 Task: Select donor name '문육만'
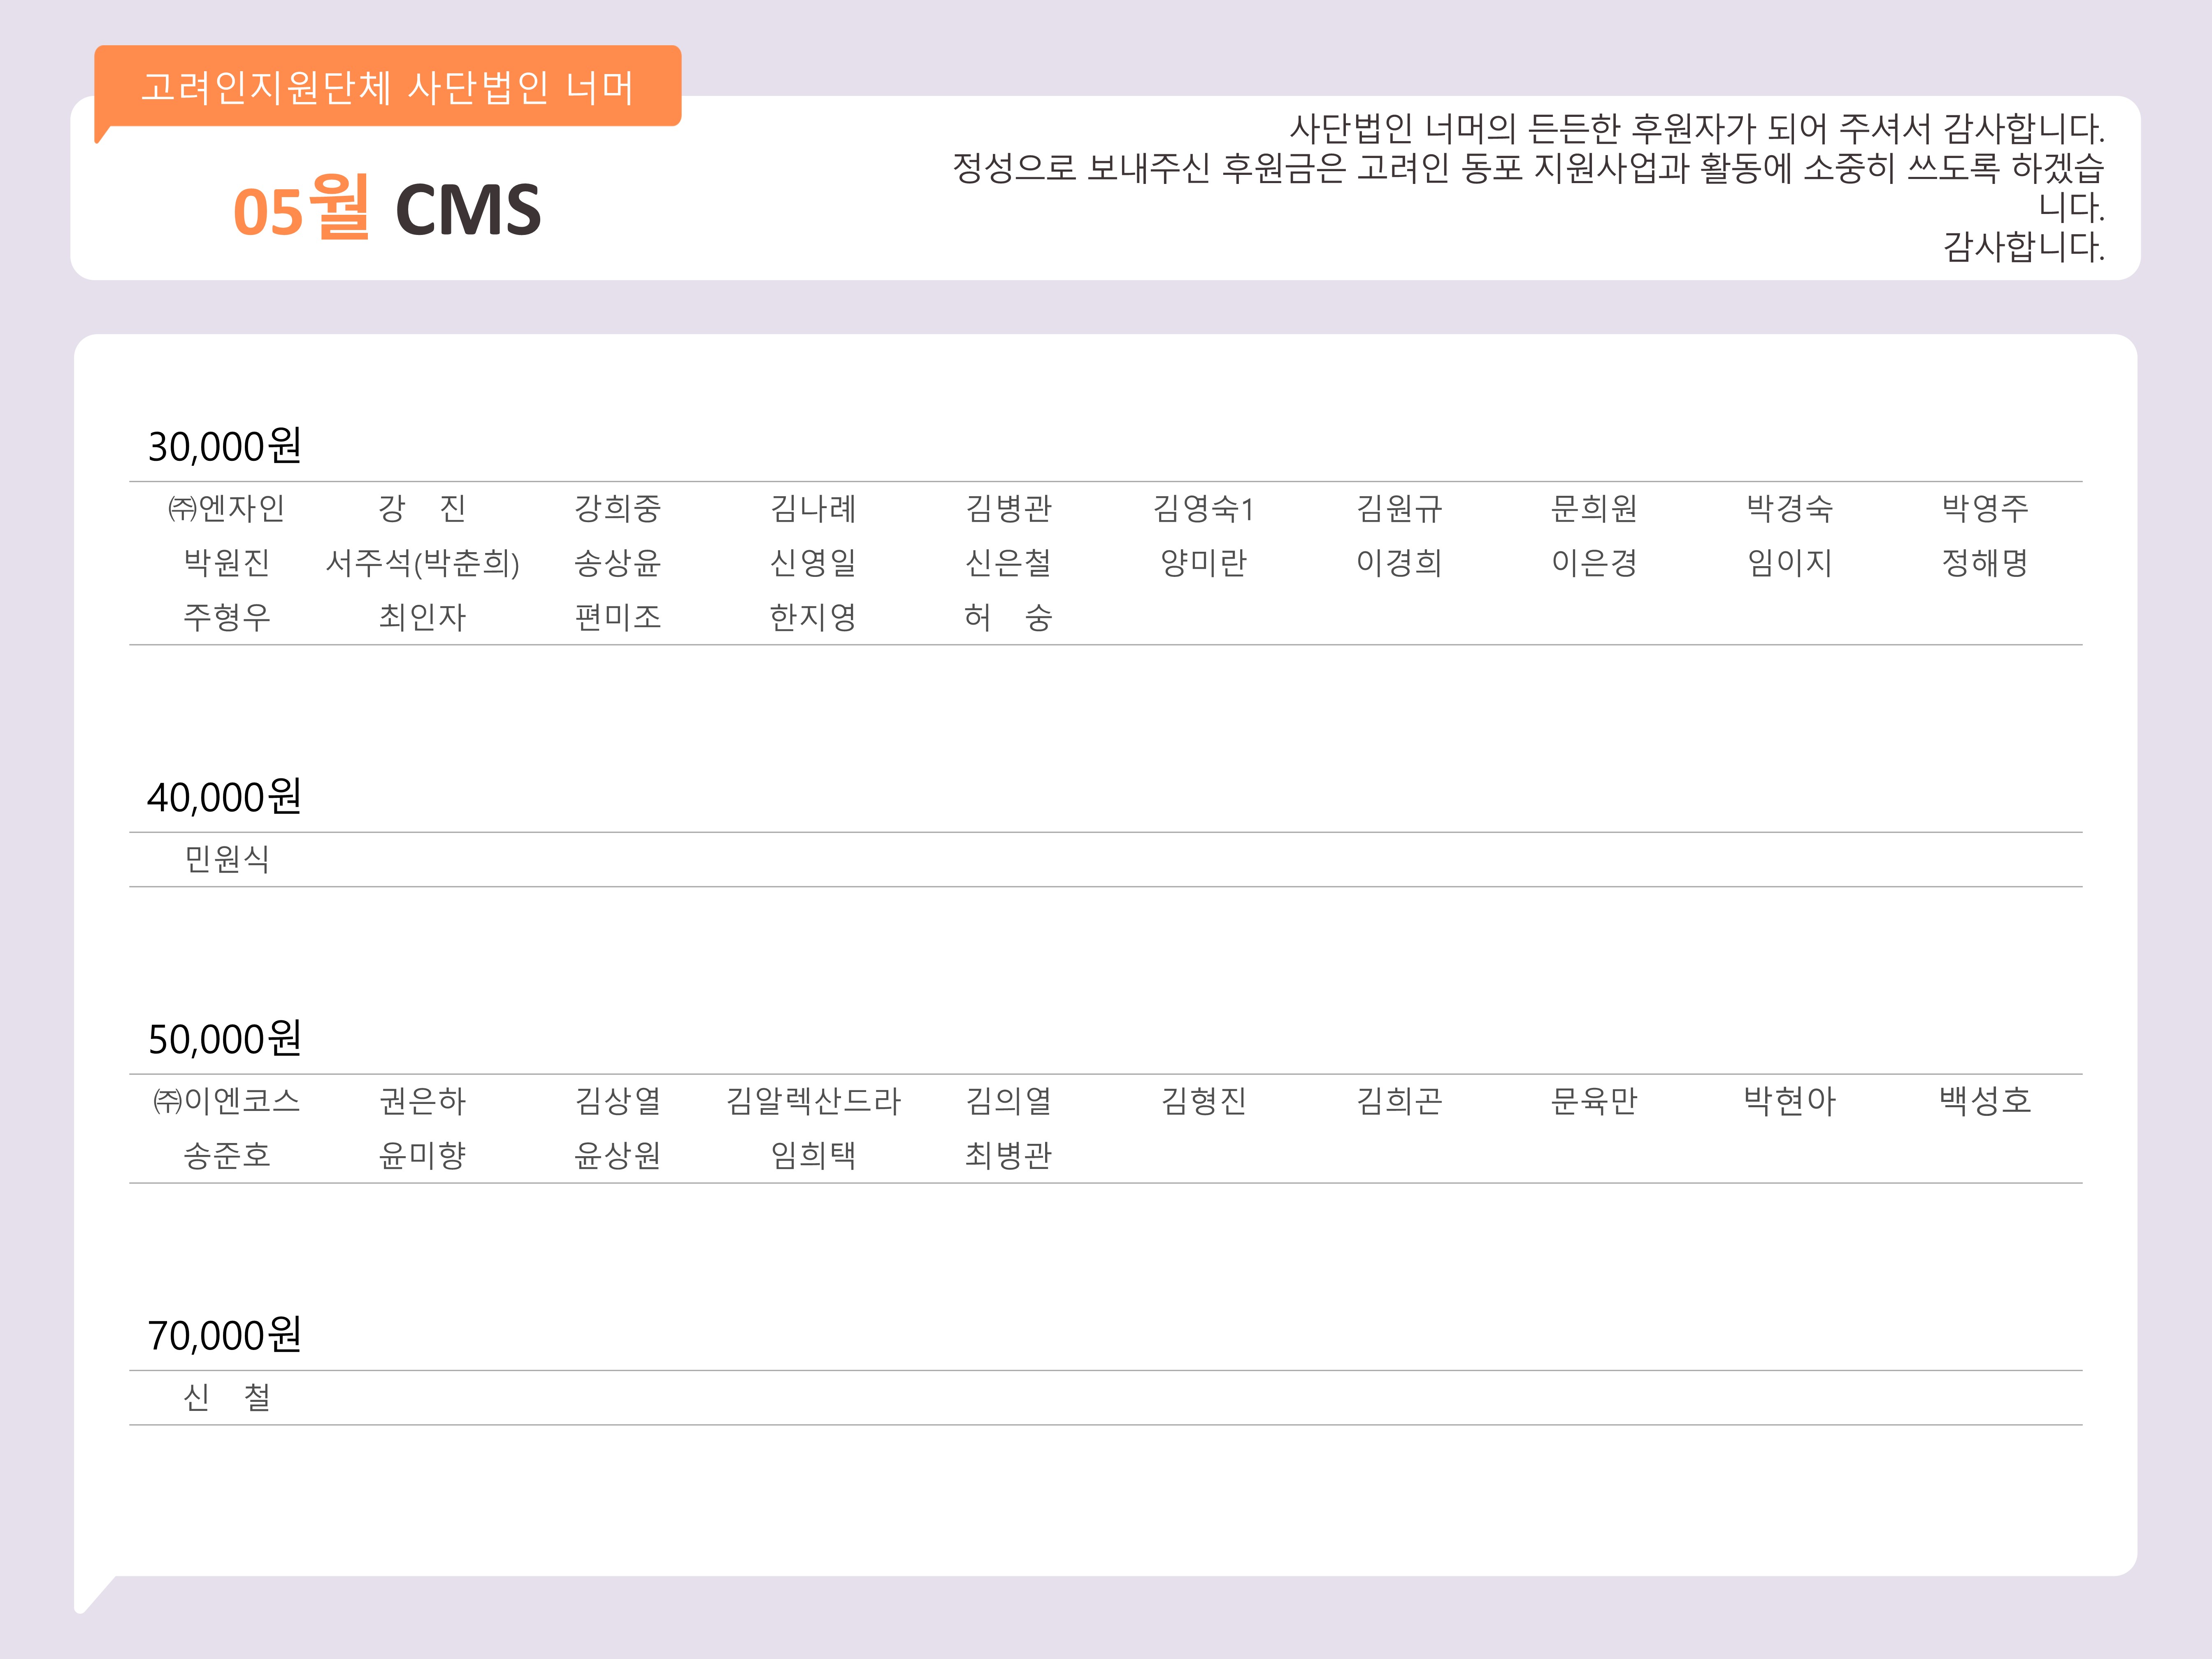coord(1594,1101)
